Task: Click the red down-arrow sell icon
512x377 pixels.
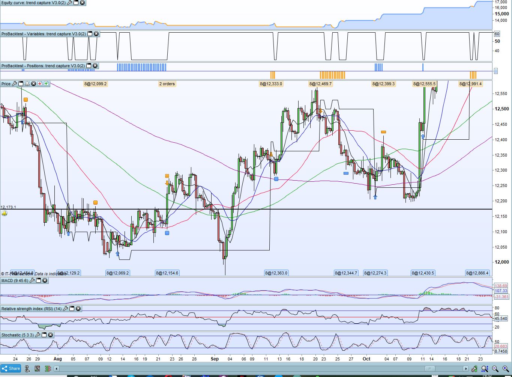Action: pos(40,84)
